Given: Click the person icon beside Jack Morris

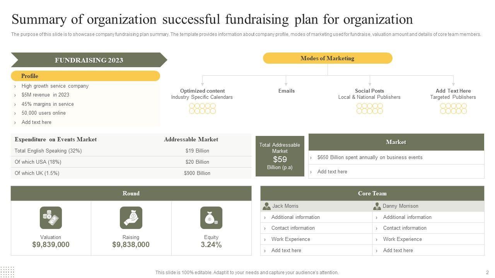Looking at the screenshot, I should click(x=266, y=206).
